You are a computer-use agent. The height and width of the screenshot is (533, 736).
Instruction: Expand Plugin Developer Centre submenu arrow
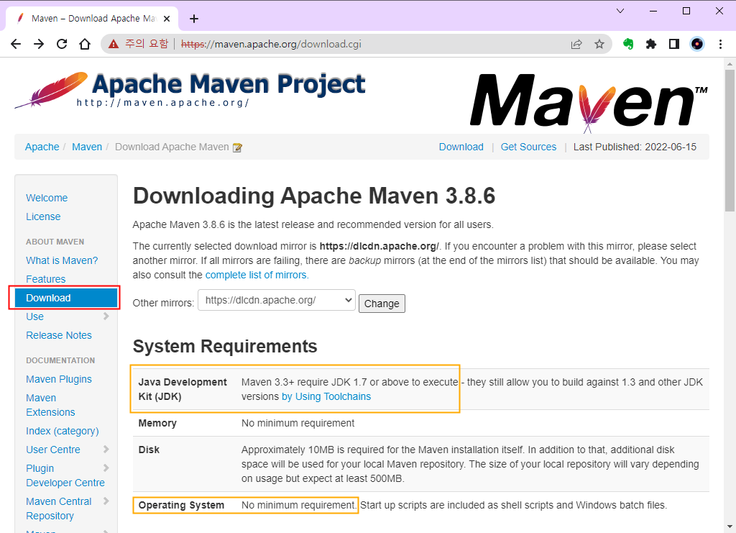(106, 468)
